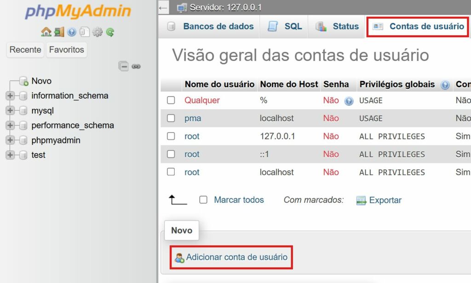471x283 pixels.
Task: Check the Qualquer user row checkbox
Action: (x=171, y=100)
